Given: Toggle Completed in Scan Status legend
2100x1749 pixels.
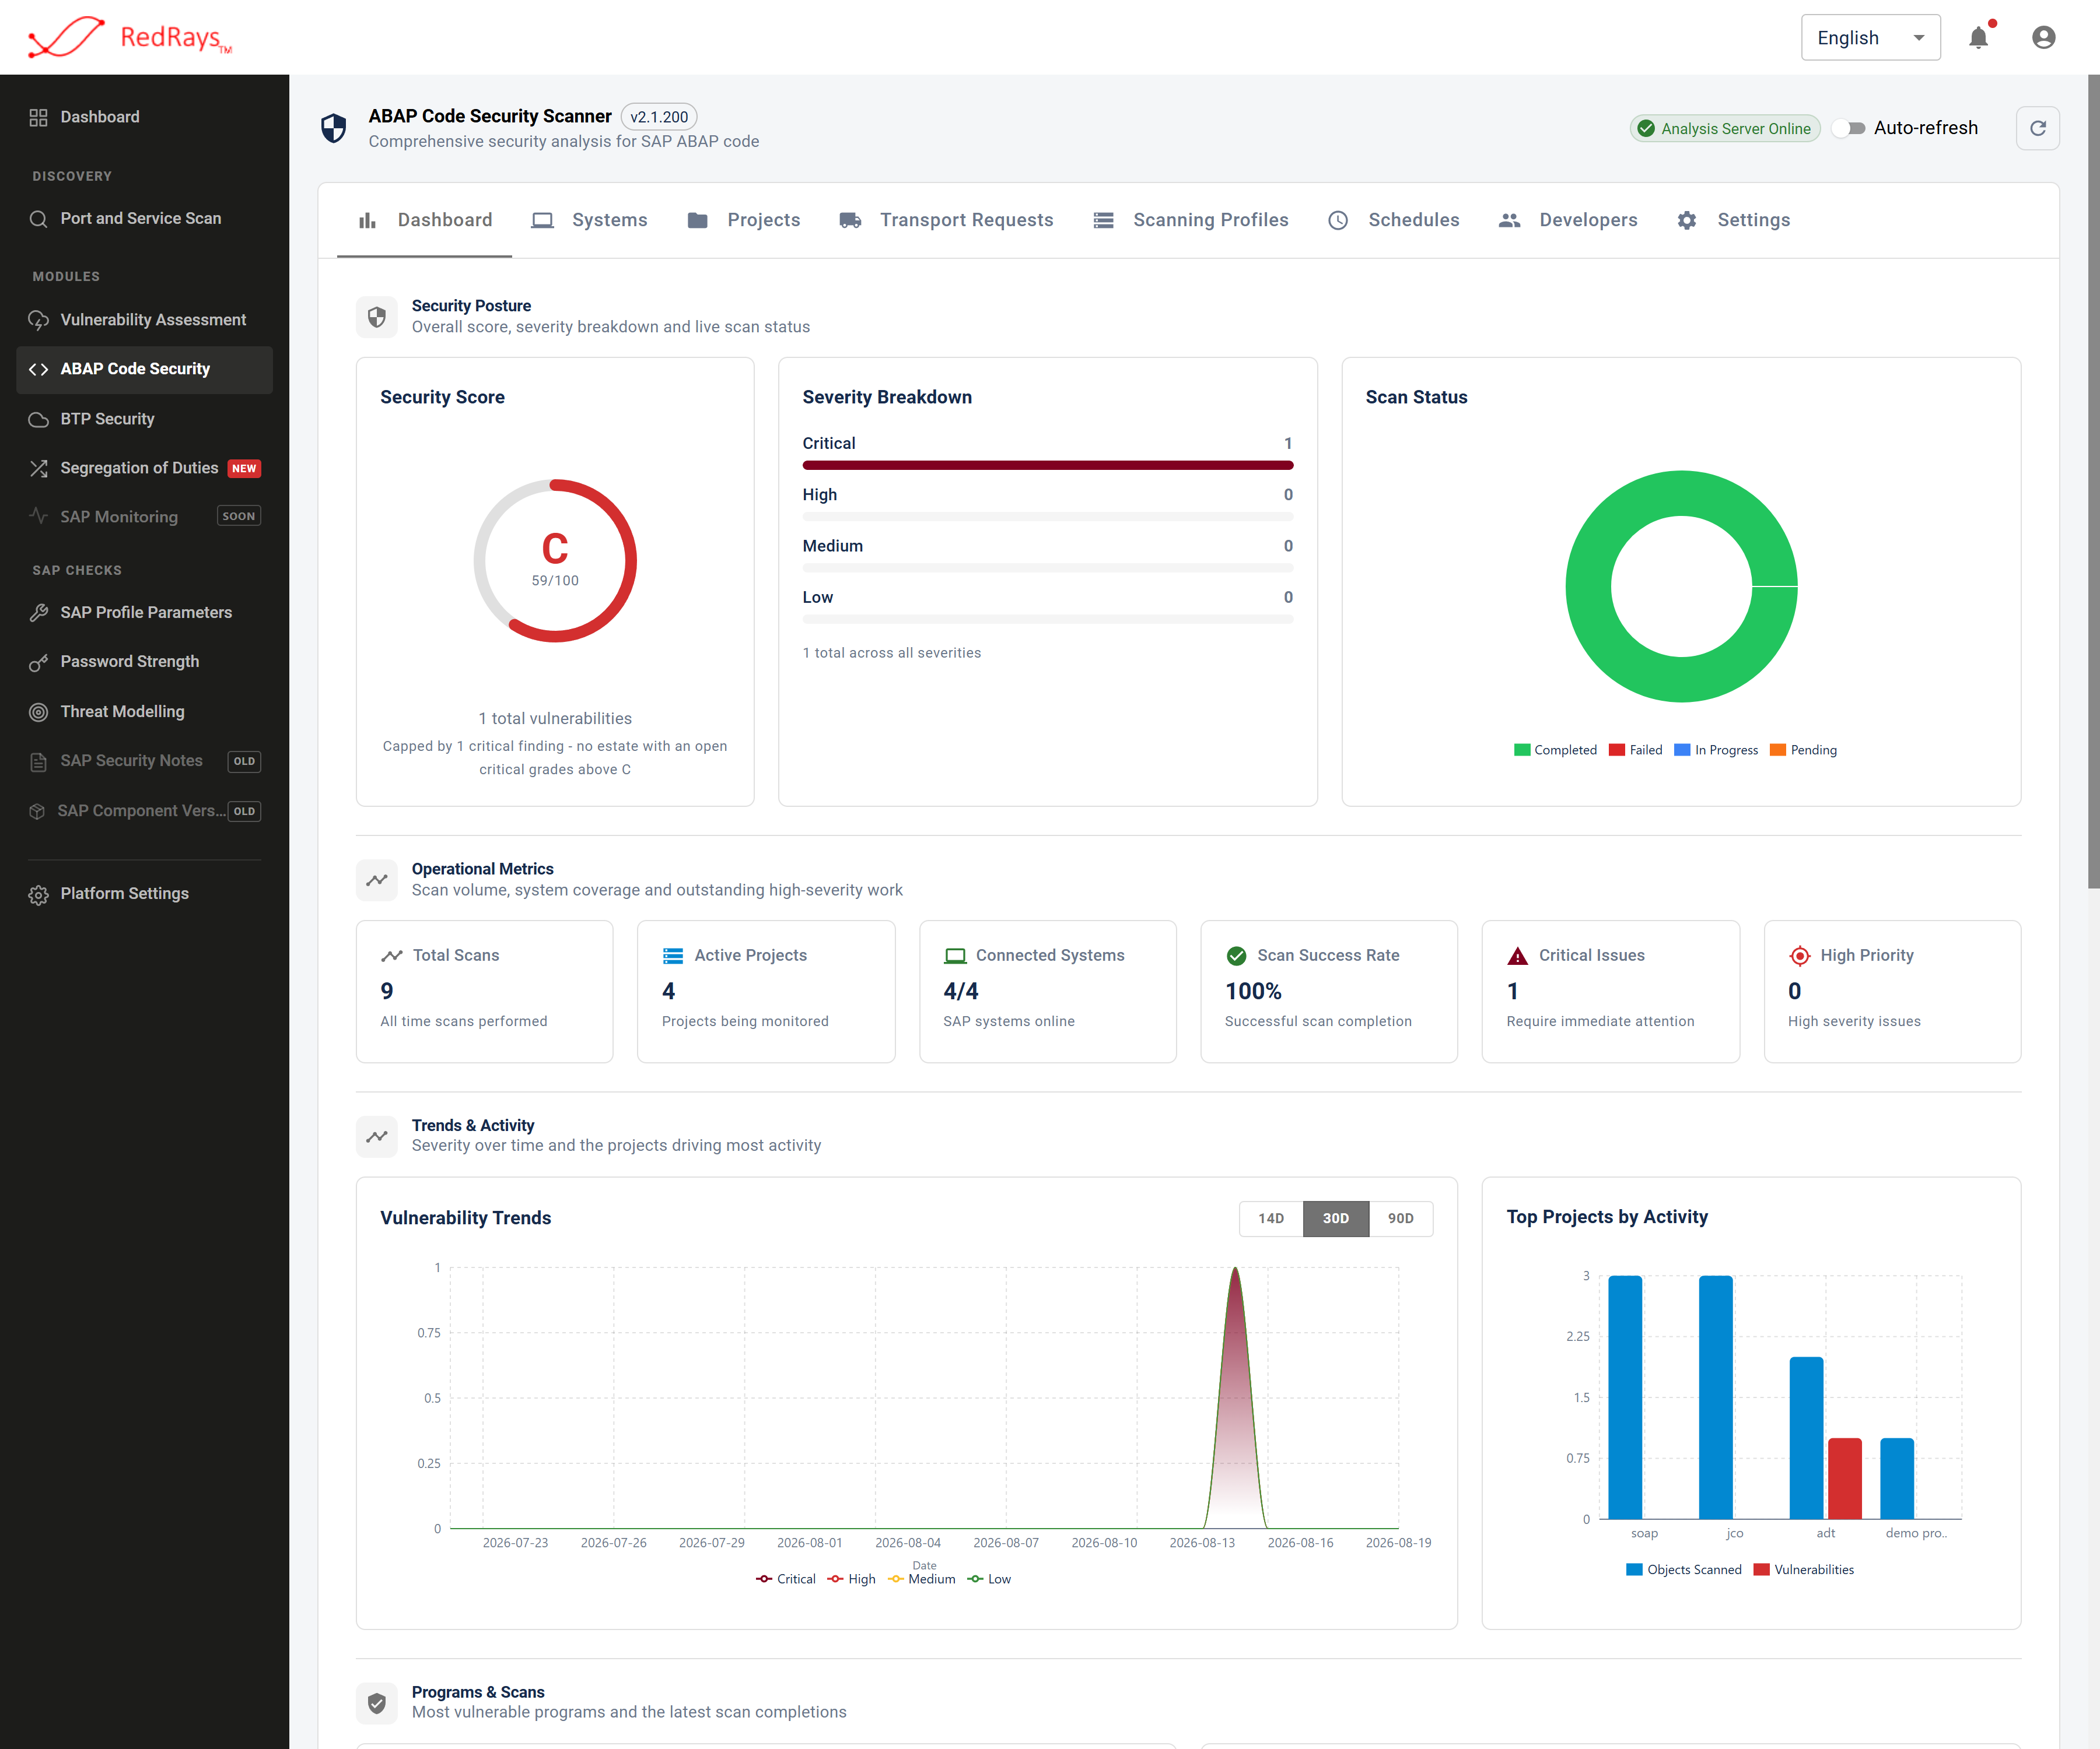Looking at the screenshot, I should pyautogui.click(x=1555, y=750).
